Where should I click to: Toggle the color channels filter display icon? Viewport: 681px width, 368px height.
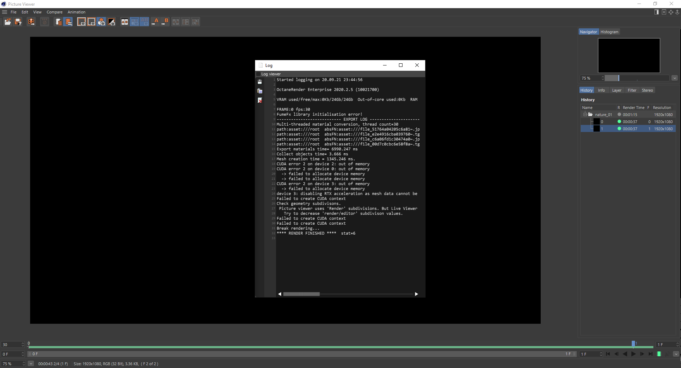point(101,22)
